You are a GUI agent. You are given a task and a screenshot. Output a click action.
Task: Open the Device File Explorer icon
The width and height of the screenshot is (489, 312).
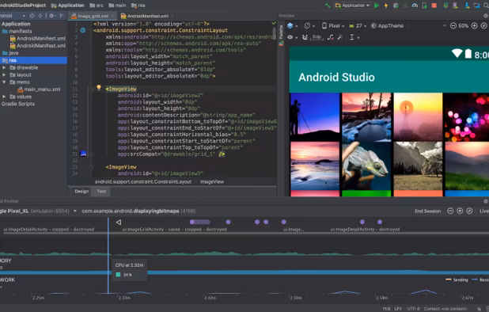click(476, 6)
